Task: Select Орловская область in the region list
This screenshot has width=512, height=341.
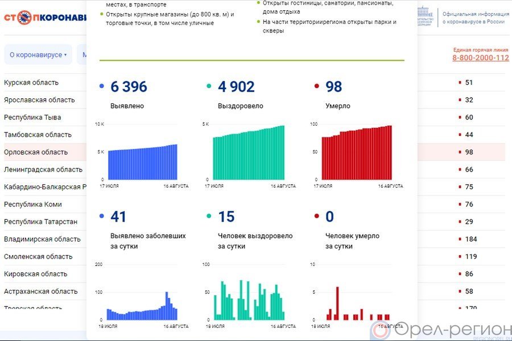Action: coord(36,152)
